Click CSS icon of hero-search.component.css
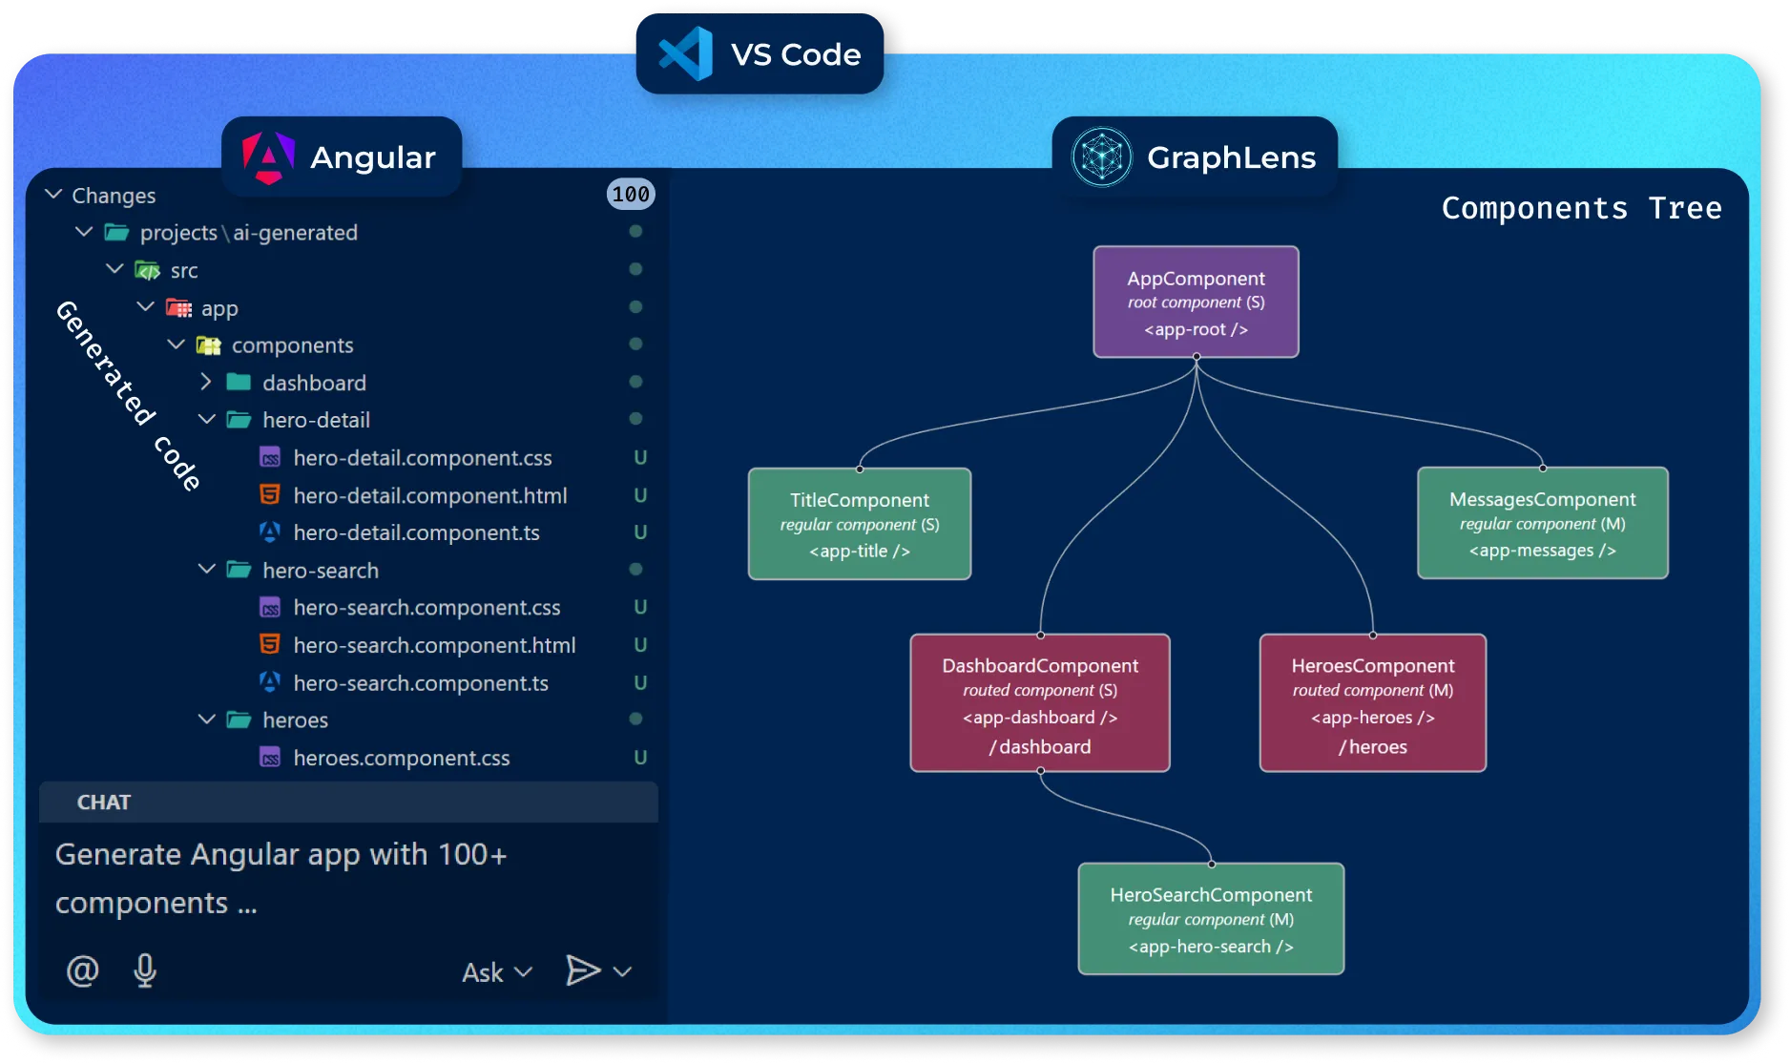The image size is (1790, 1064). tap(270, 608)
